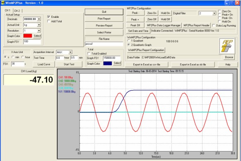Viewport: 241px width, 161px height.
Task: Click the dark blue Total Graph Color swatch
Action: [x=108, y=63]
